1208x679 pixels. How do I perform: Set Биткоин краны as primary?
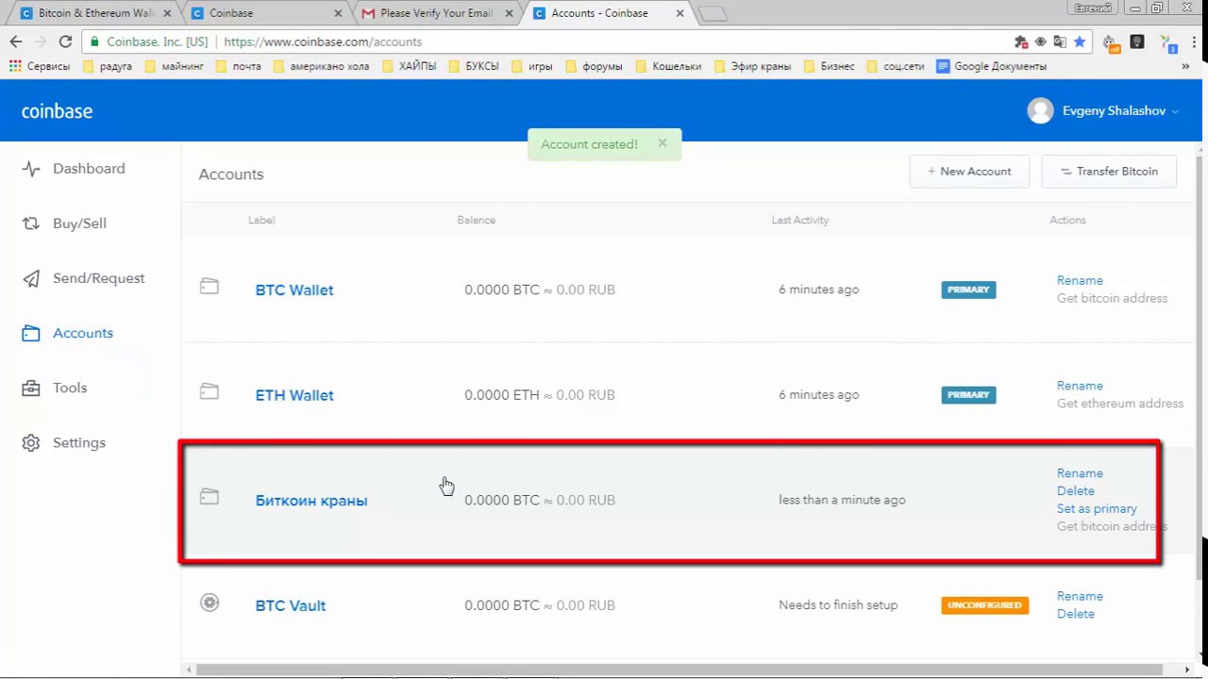click(1097, 509)
